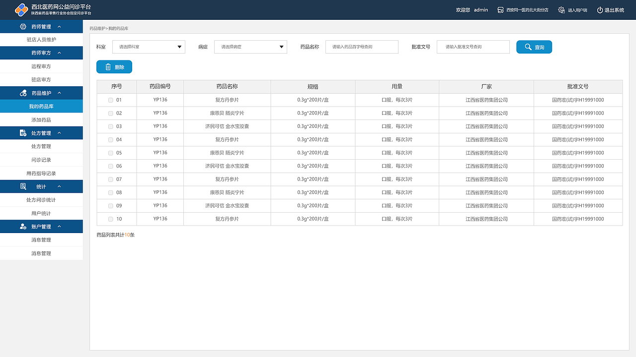Click the platform logo icon

tap(21, 9)
